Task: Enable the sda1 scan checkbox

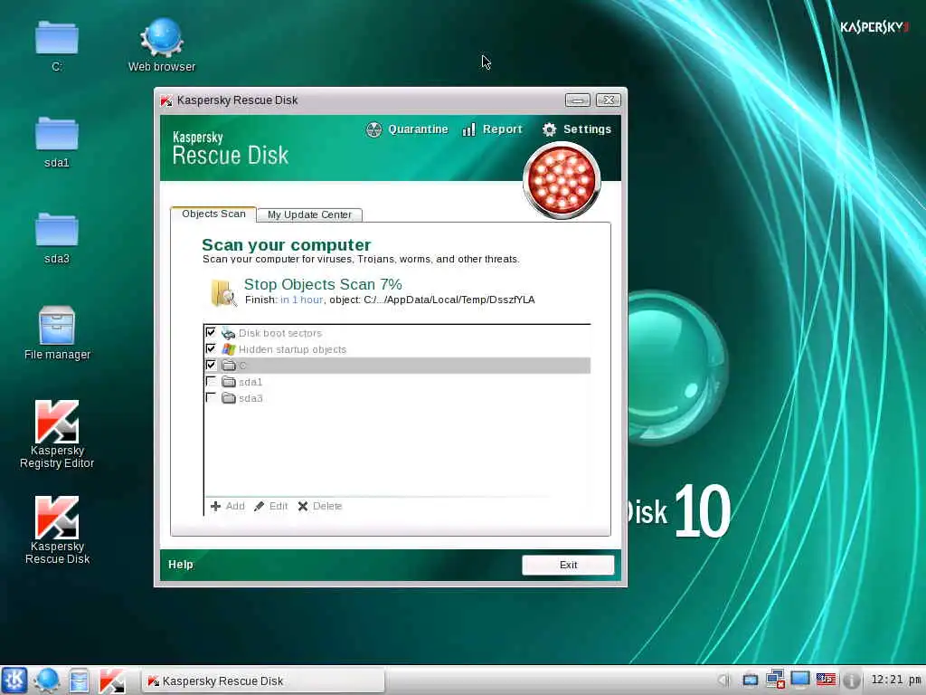Action: pyautogui.click(x=211, y=382)
